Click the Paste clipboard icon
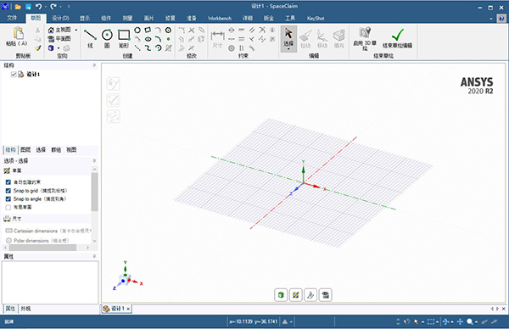The width and height of the screenshot is (509, 329). pyautogui.click(x=19, y=33)
